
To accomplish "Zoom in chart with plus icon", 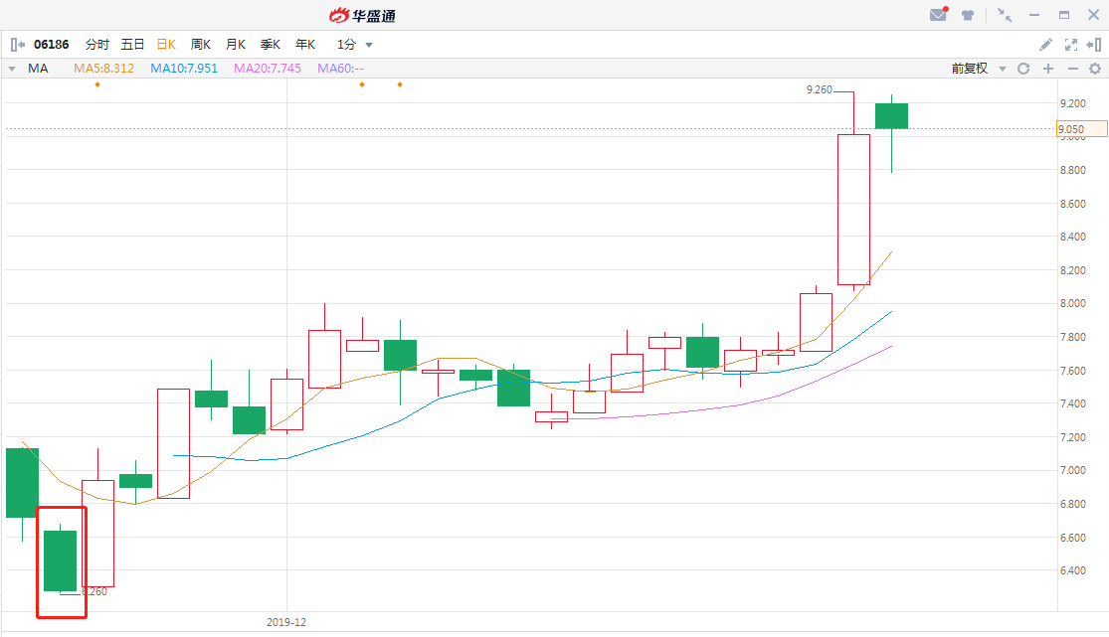I will coord(1047,69).
